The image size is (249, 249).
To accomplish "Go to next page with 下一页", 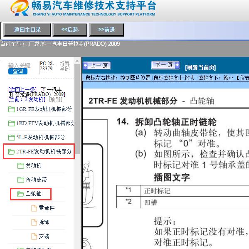I will click(165, 65).
